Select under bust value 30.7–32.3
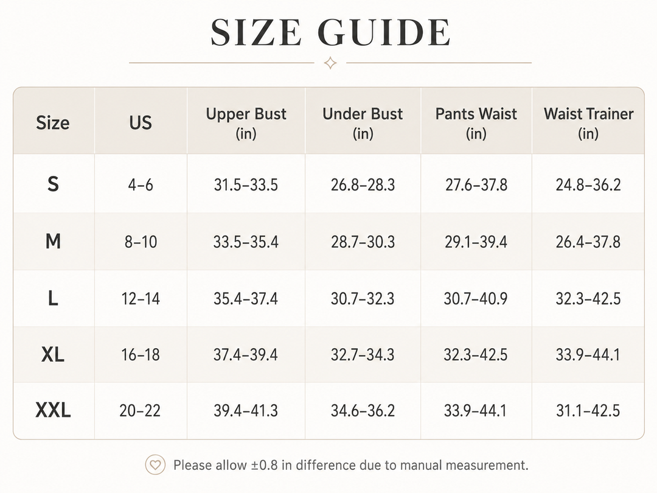657x493 pixels. [363, 299]
